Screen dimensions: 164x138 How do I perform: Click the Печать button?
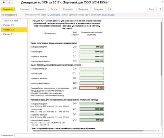54,9
